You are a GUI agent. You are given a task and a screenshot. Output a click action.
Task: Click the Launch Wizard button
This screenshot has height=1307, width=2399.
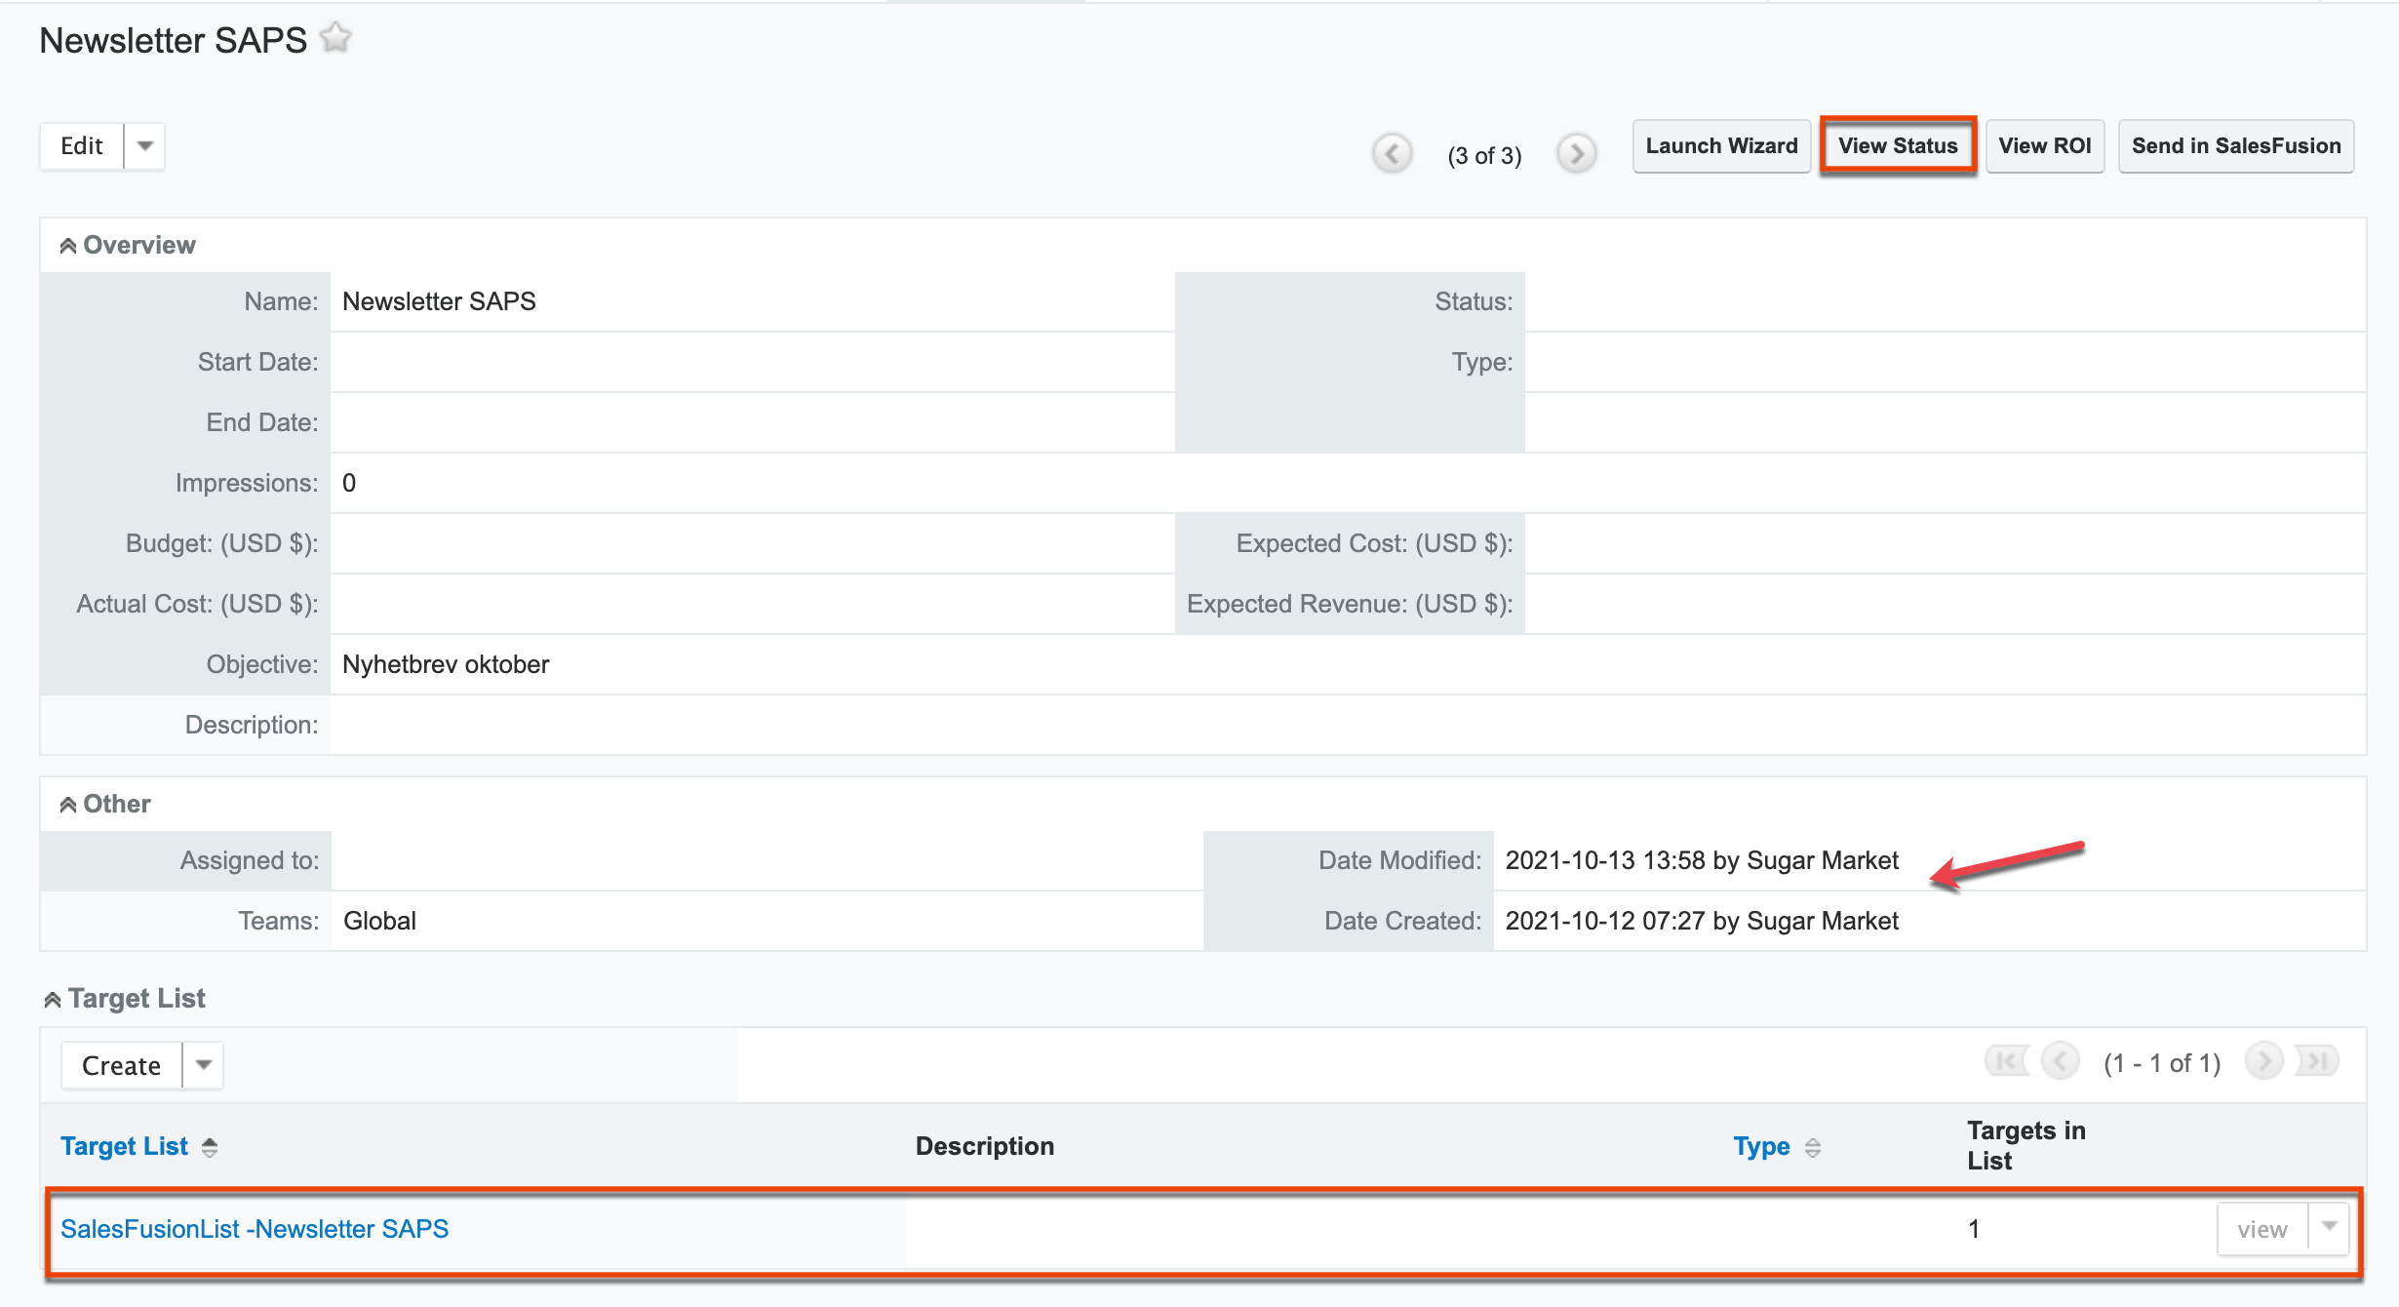1721,146
